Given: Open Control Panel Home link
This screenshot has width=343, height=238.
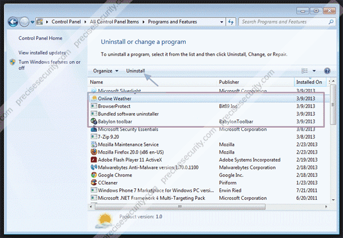Looking at the screenshot, I should (x=40, y=38).
